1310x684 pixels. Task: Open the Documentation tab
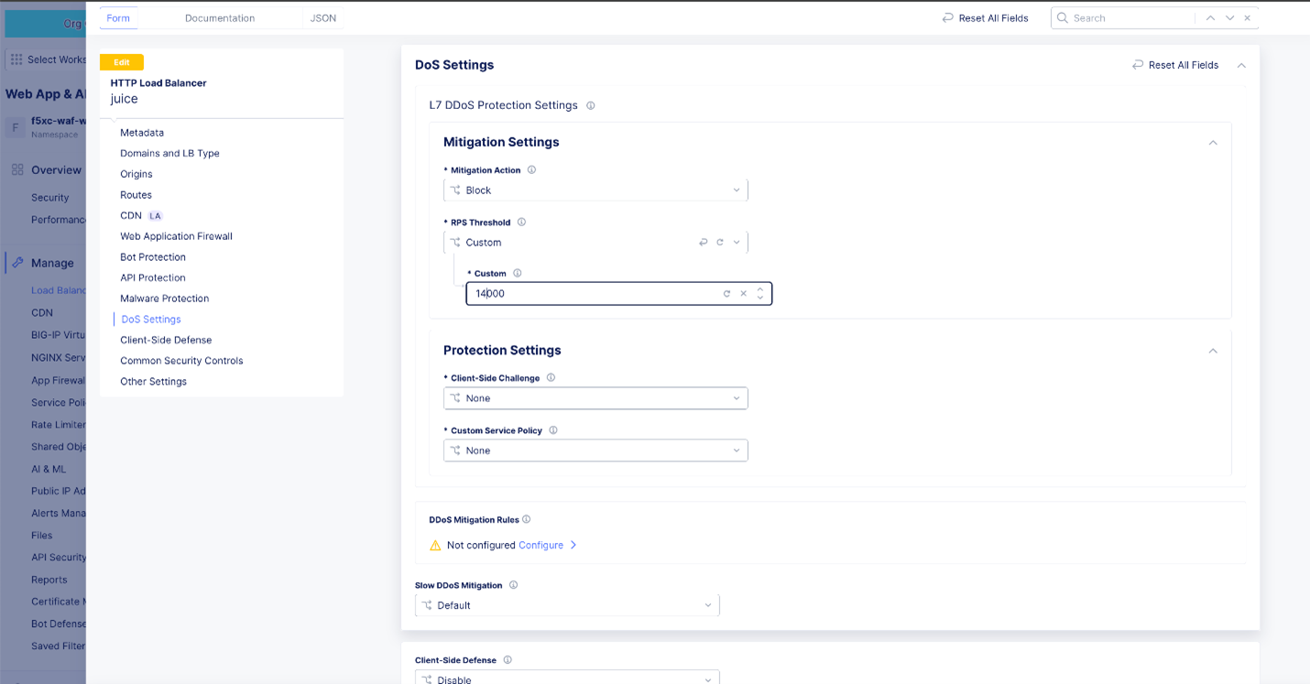[219, 17]
